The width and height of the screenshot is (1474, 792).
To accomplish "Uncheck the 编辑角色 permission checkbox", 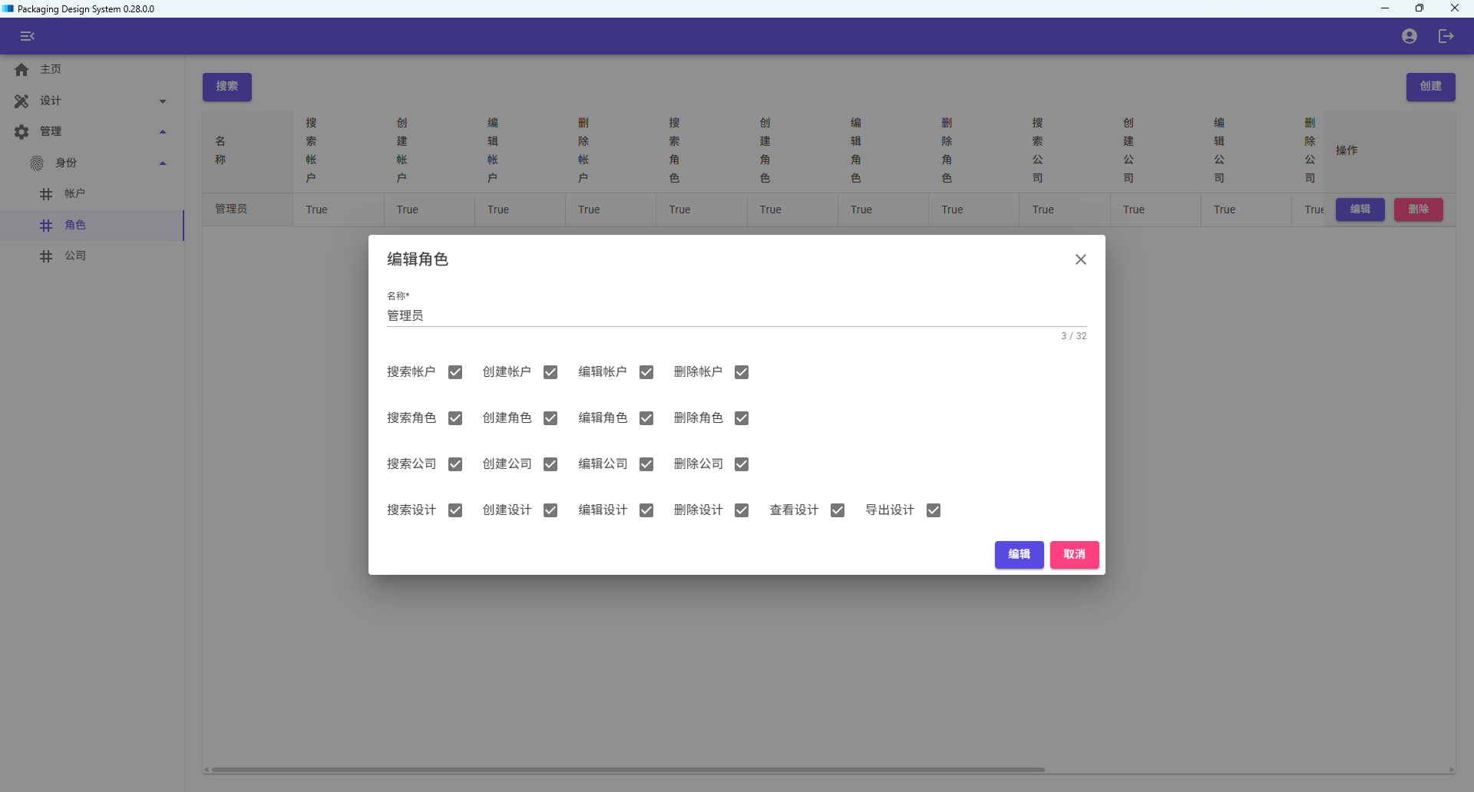I will pyautogui.click(x=646, y=418).
